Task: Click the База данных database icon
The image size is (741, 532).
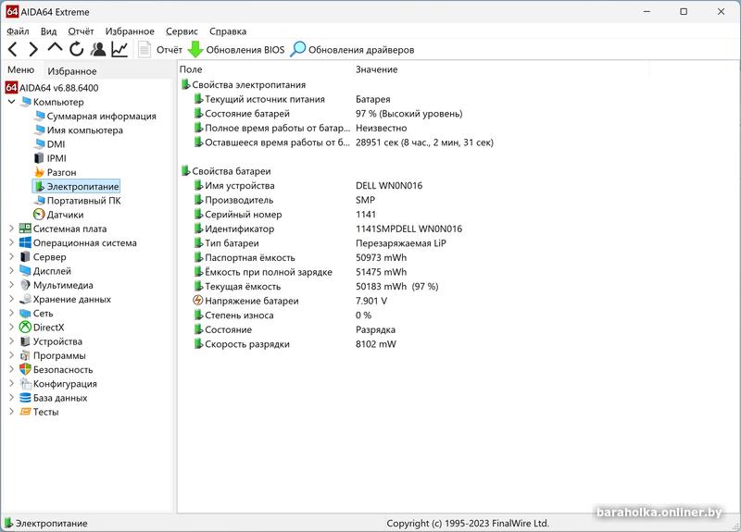Action: coord(25,398)
